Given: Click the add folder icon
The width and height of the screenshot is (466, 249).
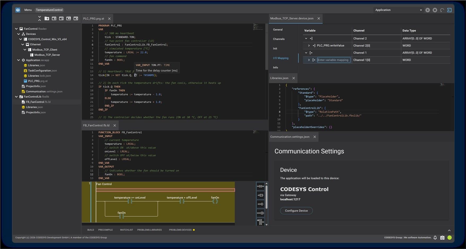Looking at the screenshot, I should pyautogui.click(x=47, y=18).
